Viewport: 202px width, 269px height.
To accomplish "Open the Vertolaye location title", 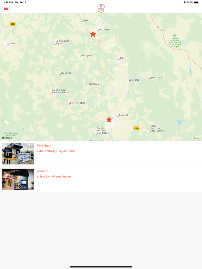I will 44,145.
